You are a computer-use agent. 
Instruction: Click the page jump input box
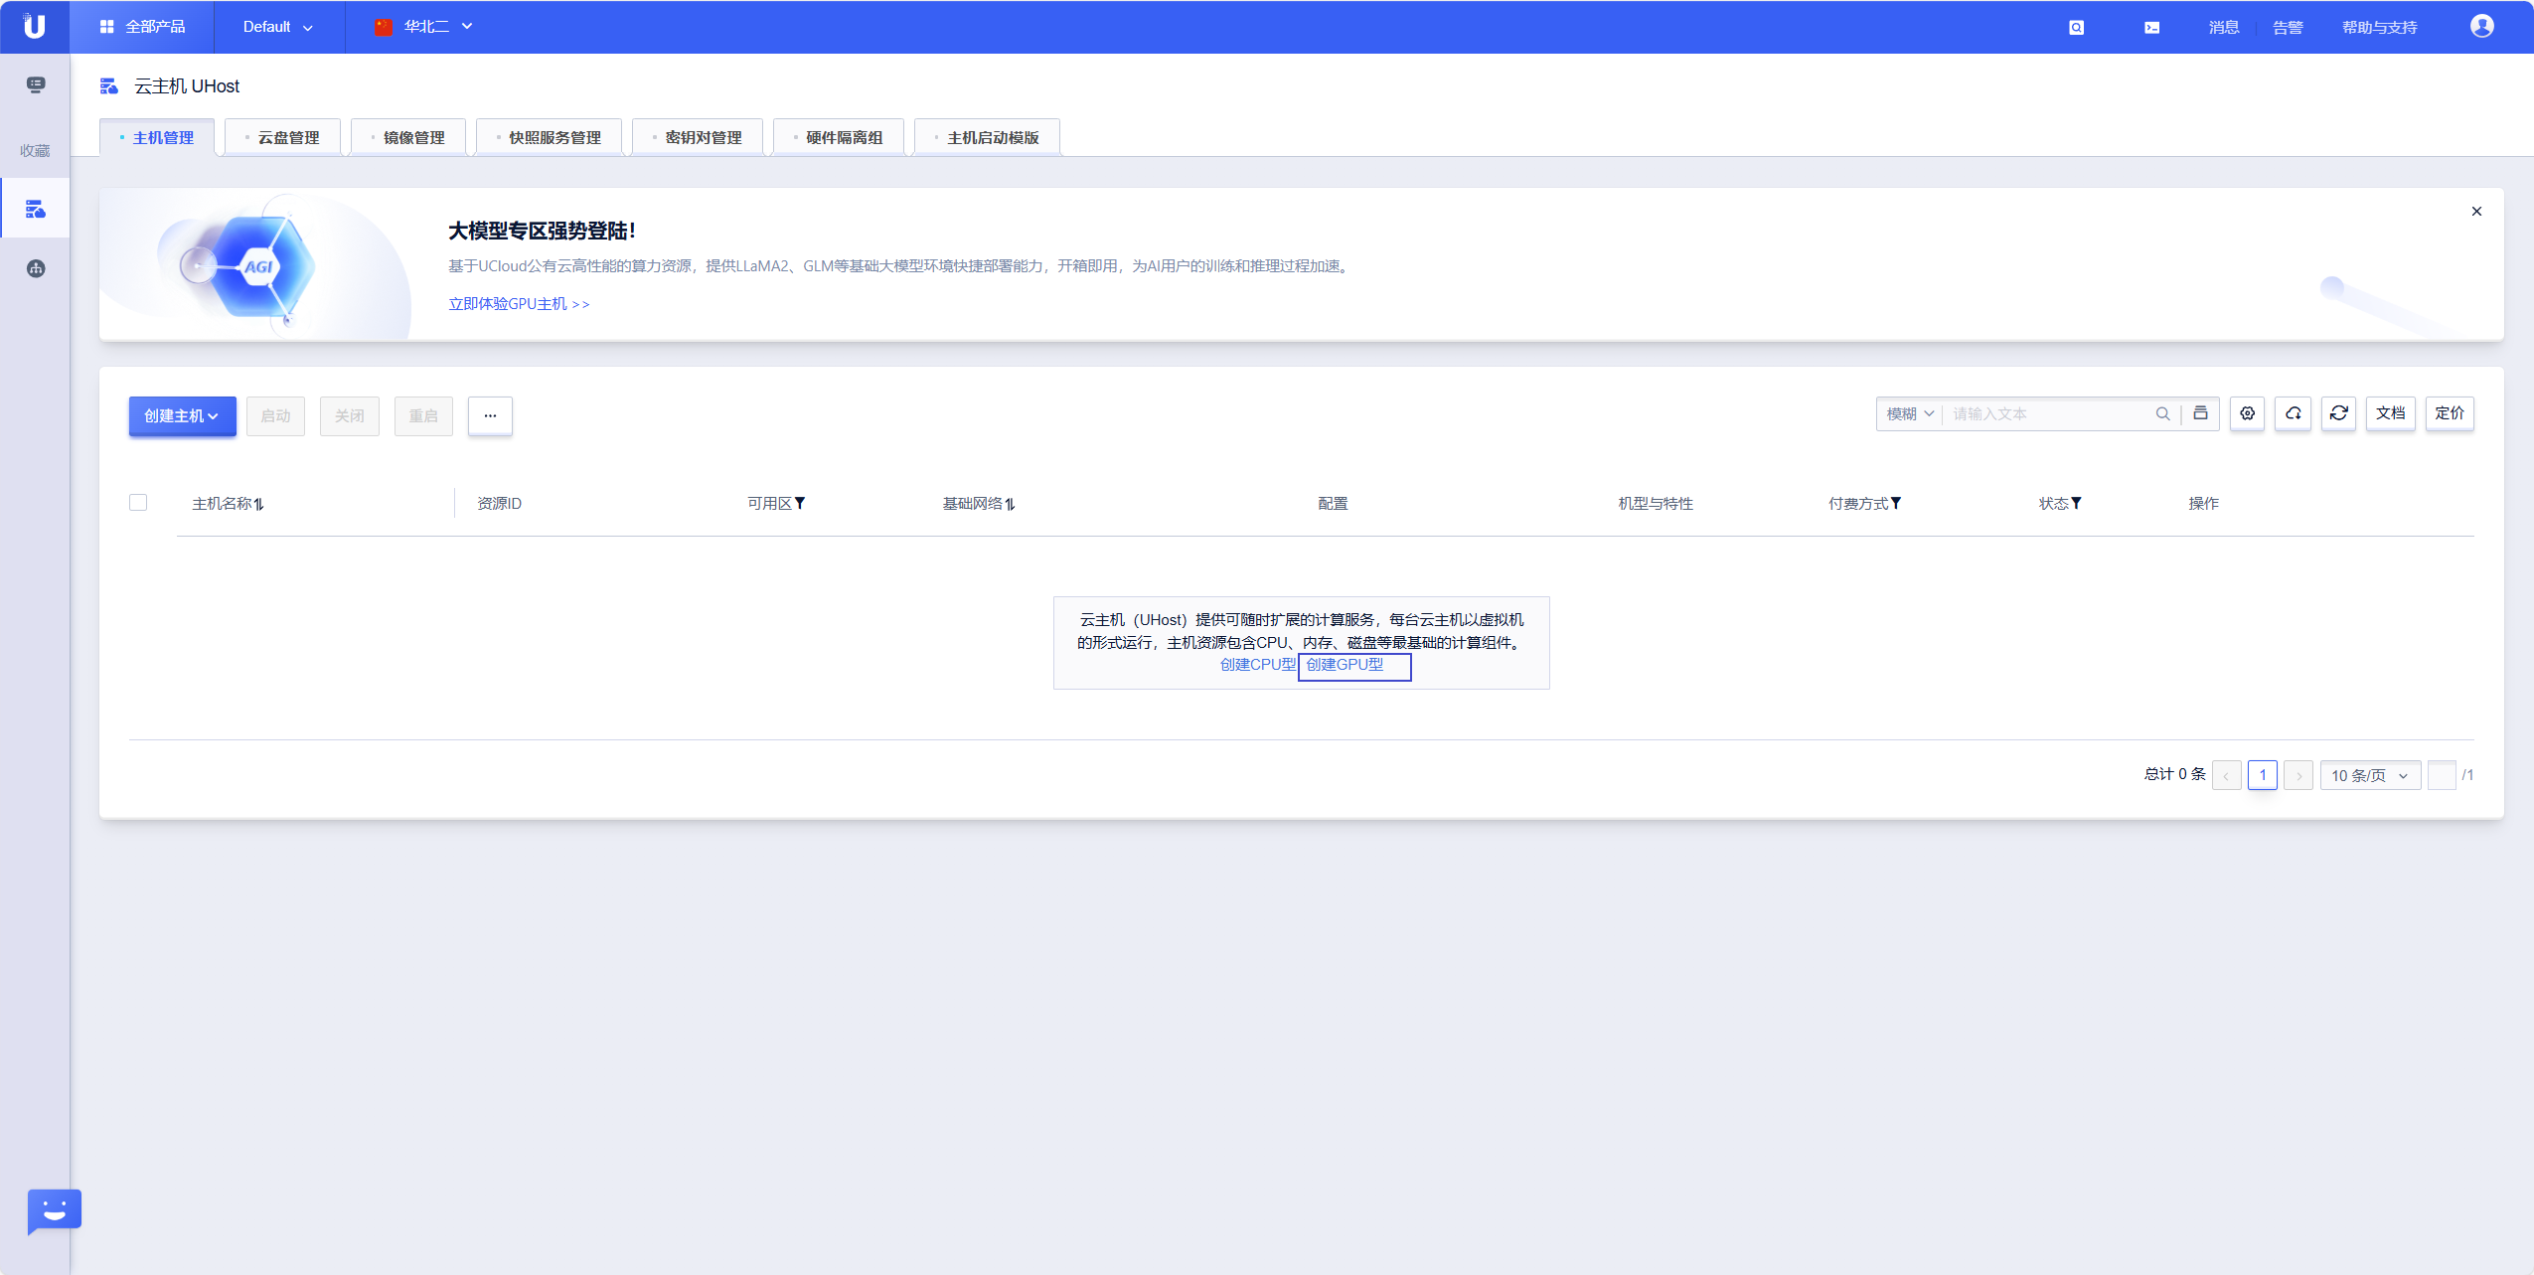2441,775
